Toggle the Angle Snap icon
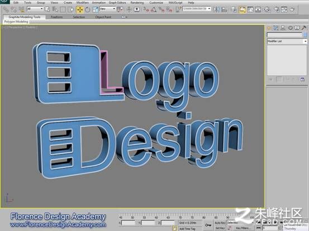The width and height of the screenshot is (309, 231). (x=154, y=9)
